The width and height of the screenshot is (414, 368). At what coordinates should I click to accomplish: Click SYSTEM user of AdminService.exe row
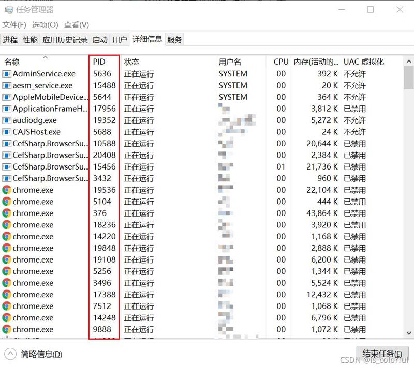coord(233,74)
